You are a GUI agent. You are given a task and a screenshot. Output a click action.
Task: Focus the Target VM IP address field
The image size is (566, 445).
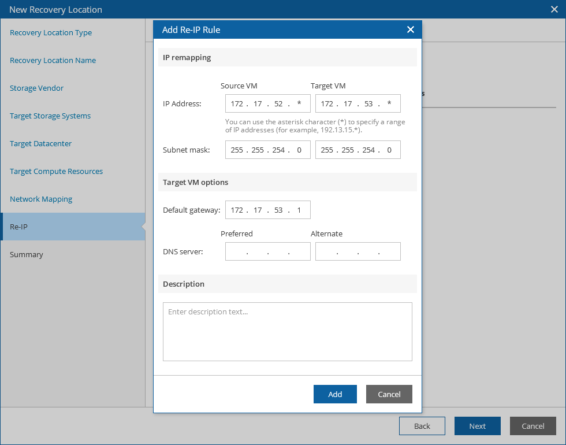point(358,103)
